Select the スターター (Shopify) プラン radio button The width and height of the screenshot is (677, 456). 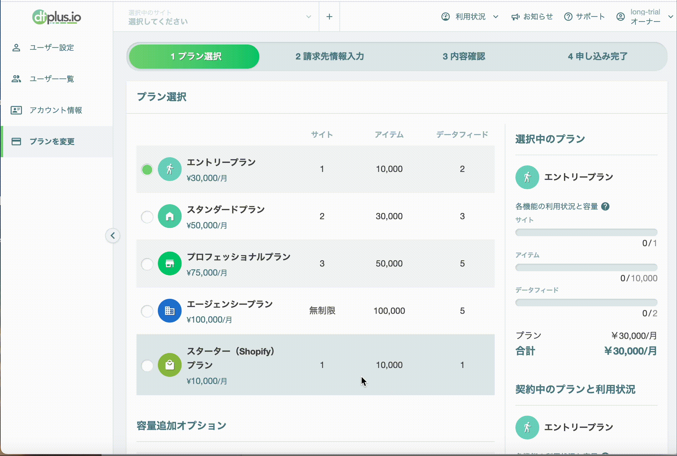147,365
